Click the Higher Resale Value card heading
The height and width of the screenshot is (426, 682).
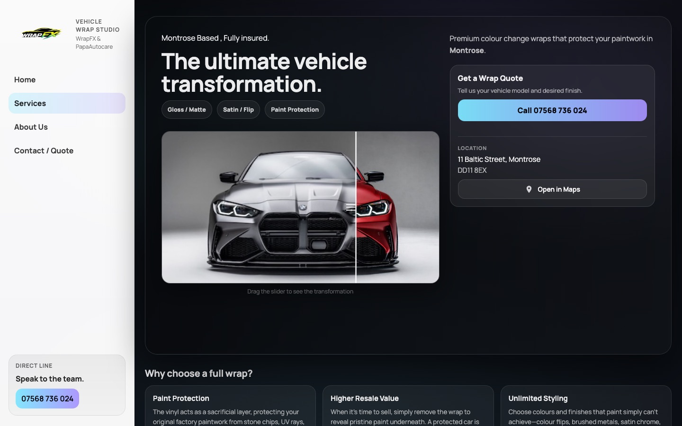click(365, 399)
